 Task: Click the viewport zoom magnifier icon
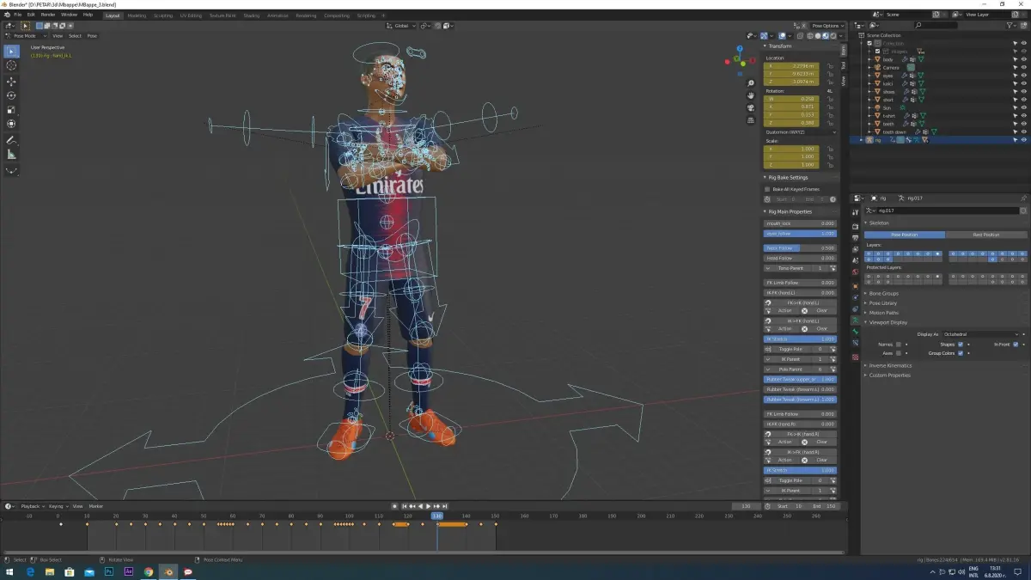click(x=751, y=82)
